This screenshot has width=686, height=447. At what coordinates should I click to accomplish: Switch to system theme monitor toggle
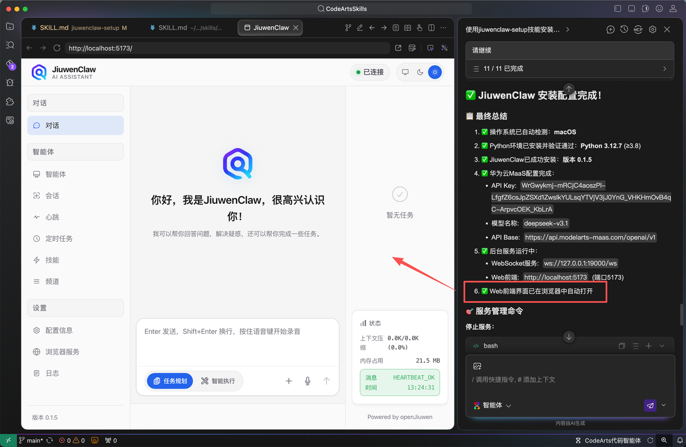point(405,72)
